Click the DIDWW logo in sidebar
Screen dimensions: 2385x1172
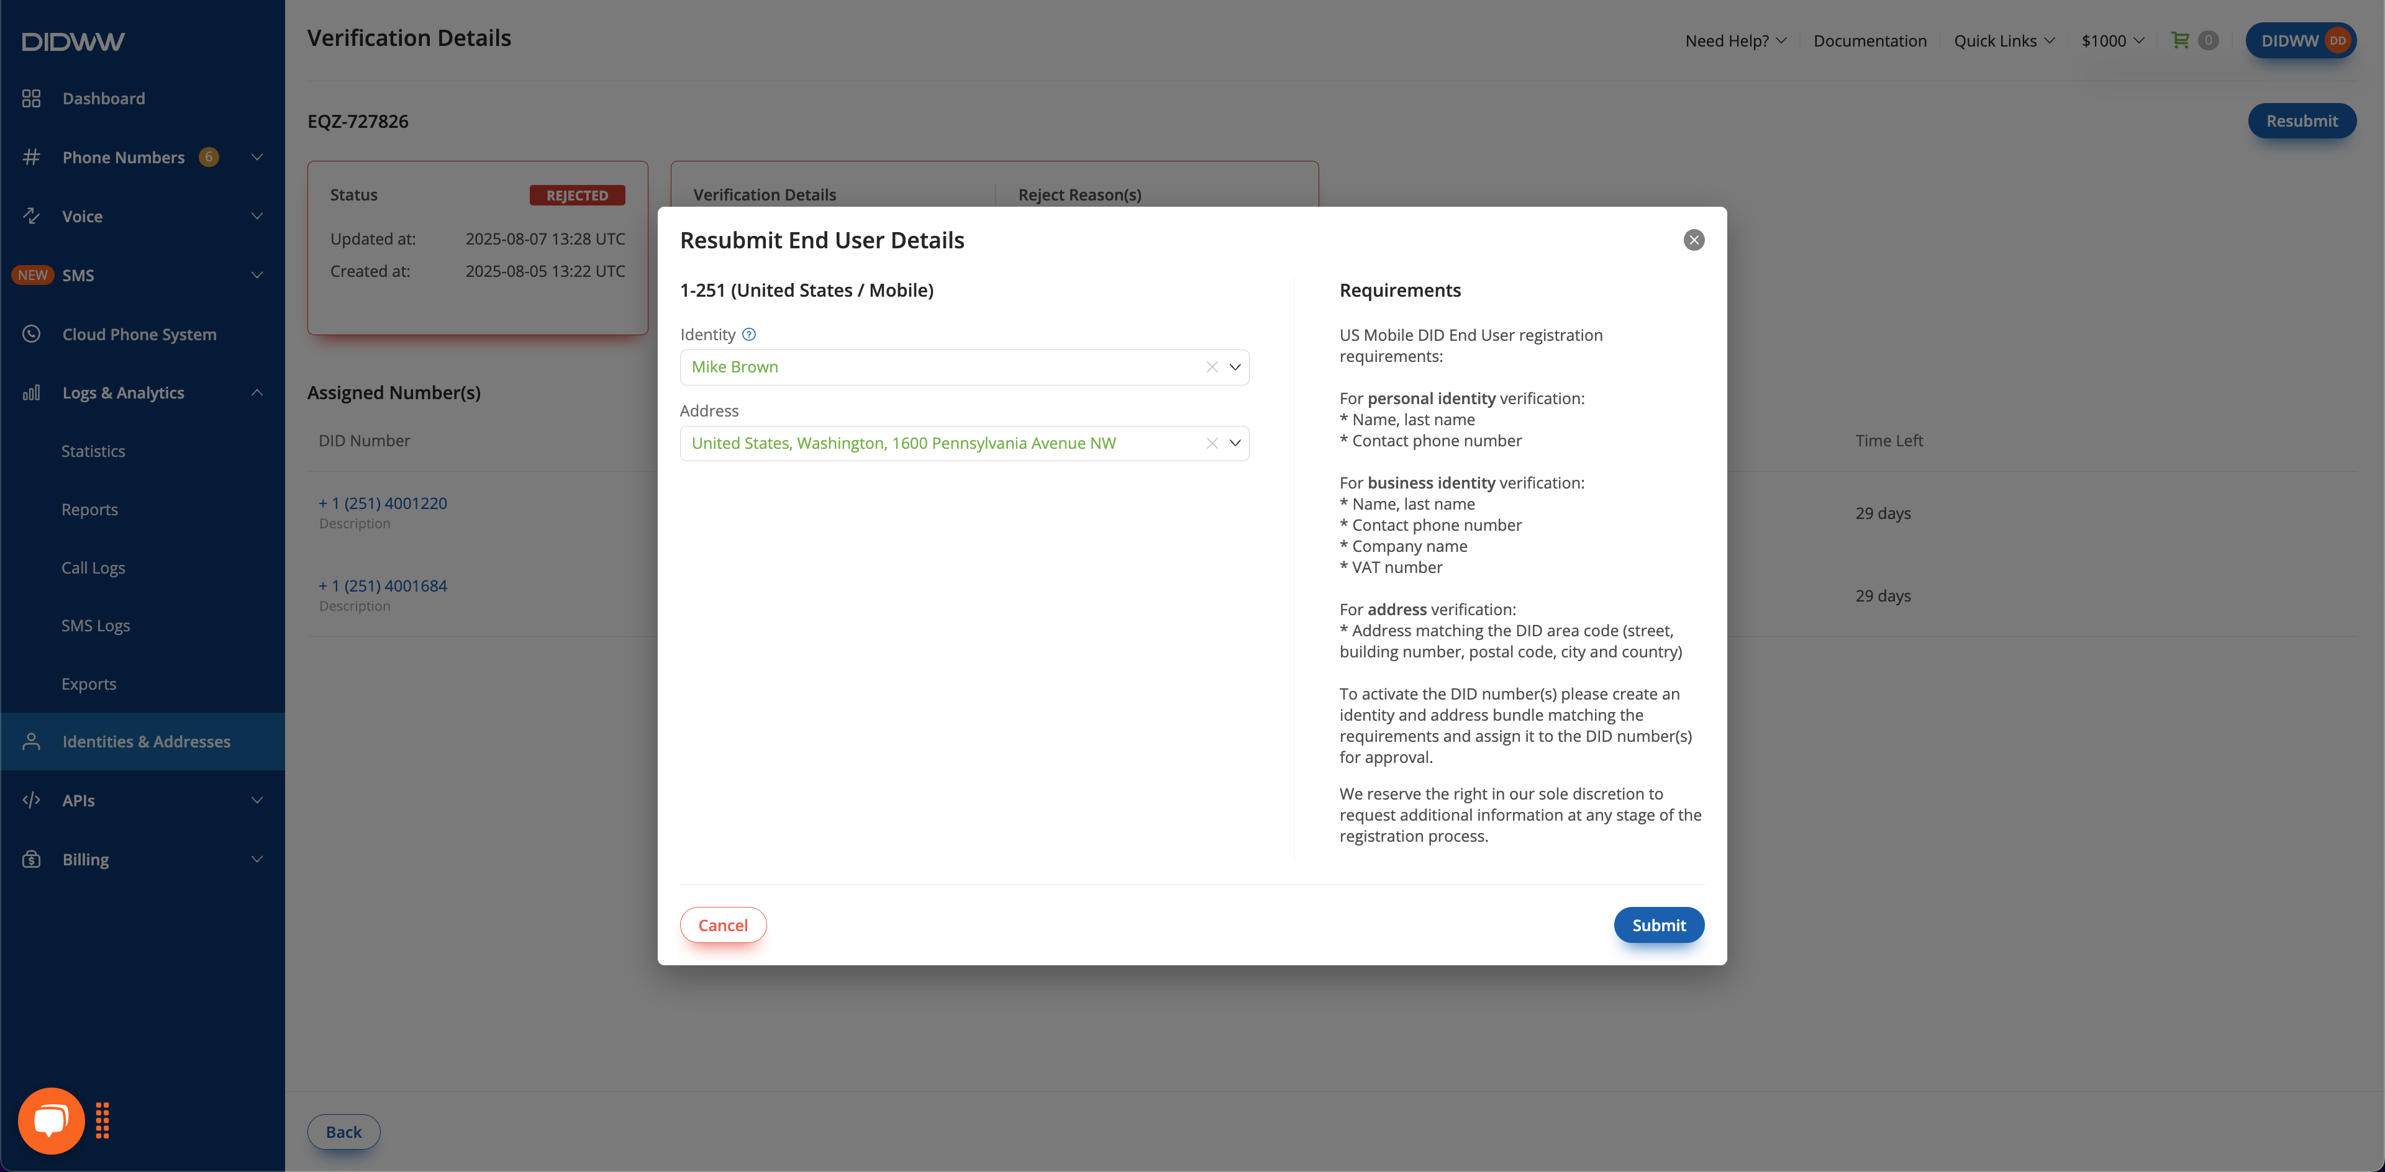click(x=73, y=41)
